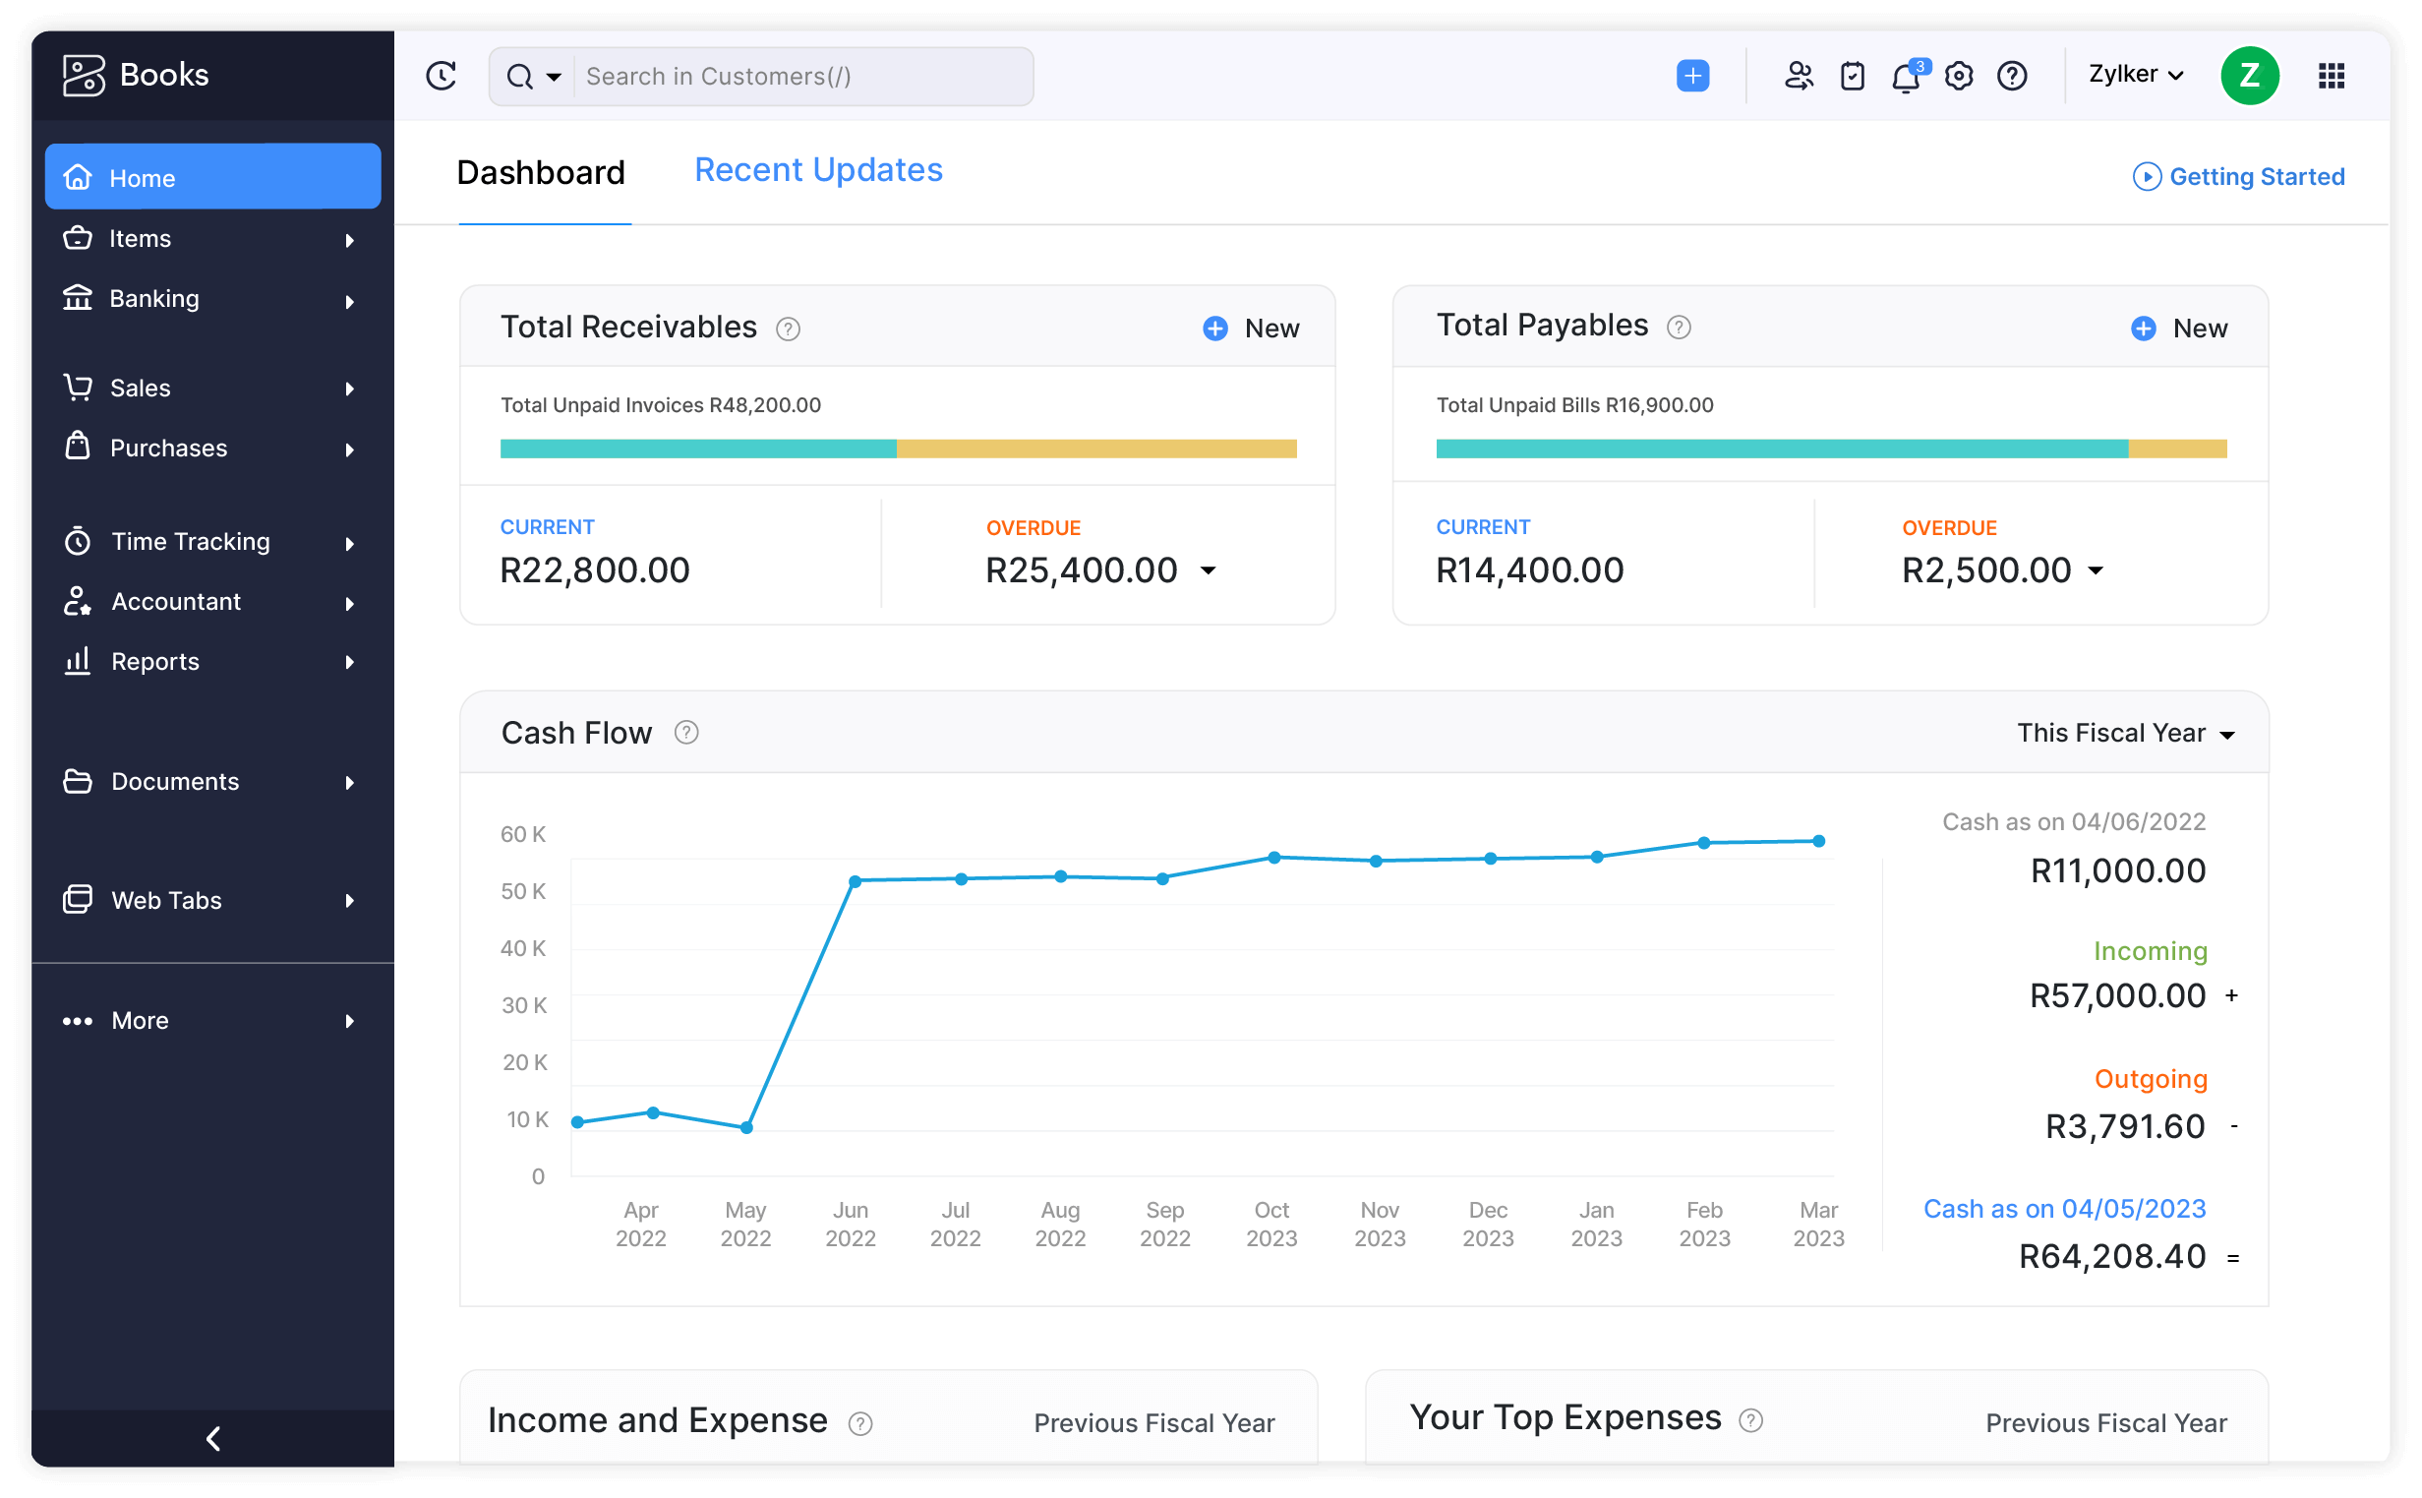
Task: Click the Zoho apps grid icon
Action: (x=2333, y=76)
